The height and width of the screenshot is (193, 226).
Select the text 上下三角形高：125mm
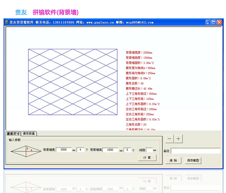pyautogui.click(x=140, y=99)
